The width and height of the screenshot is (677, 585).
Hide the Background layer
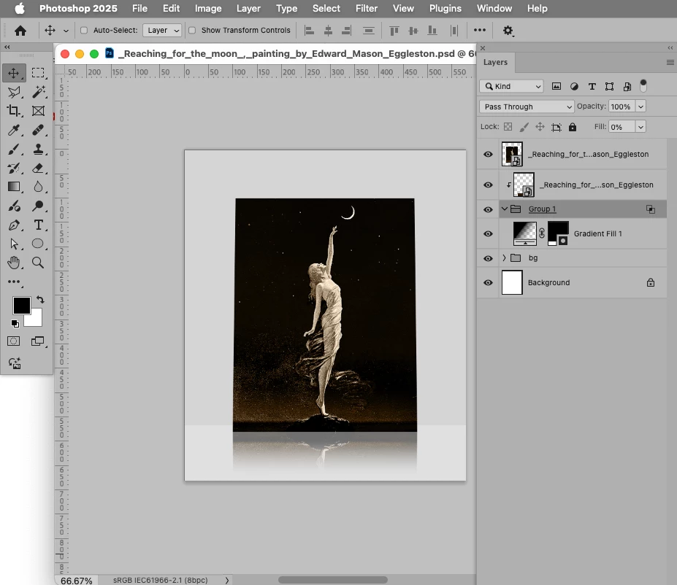[489, 283]
